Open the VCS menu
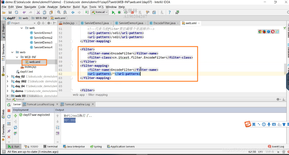289x155 pixels. pyautogui.click(x=101, y=7)
